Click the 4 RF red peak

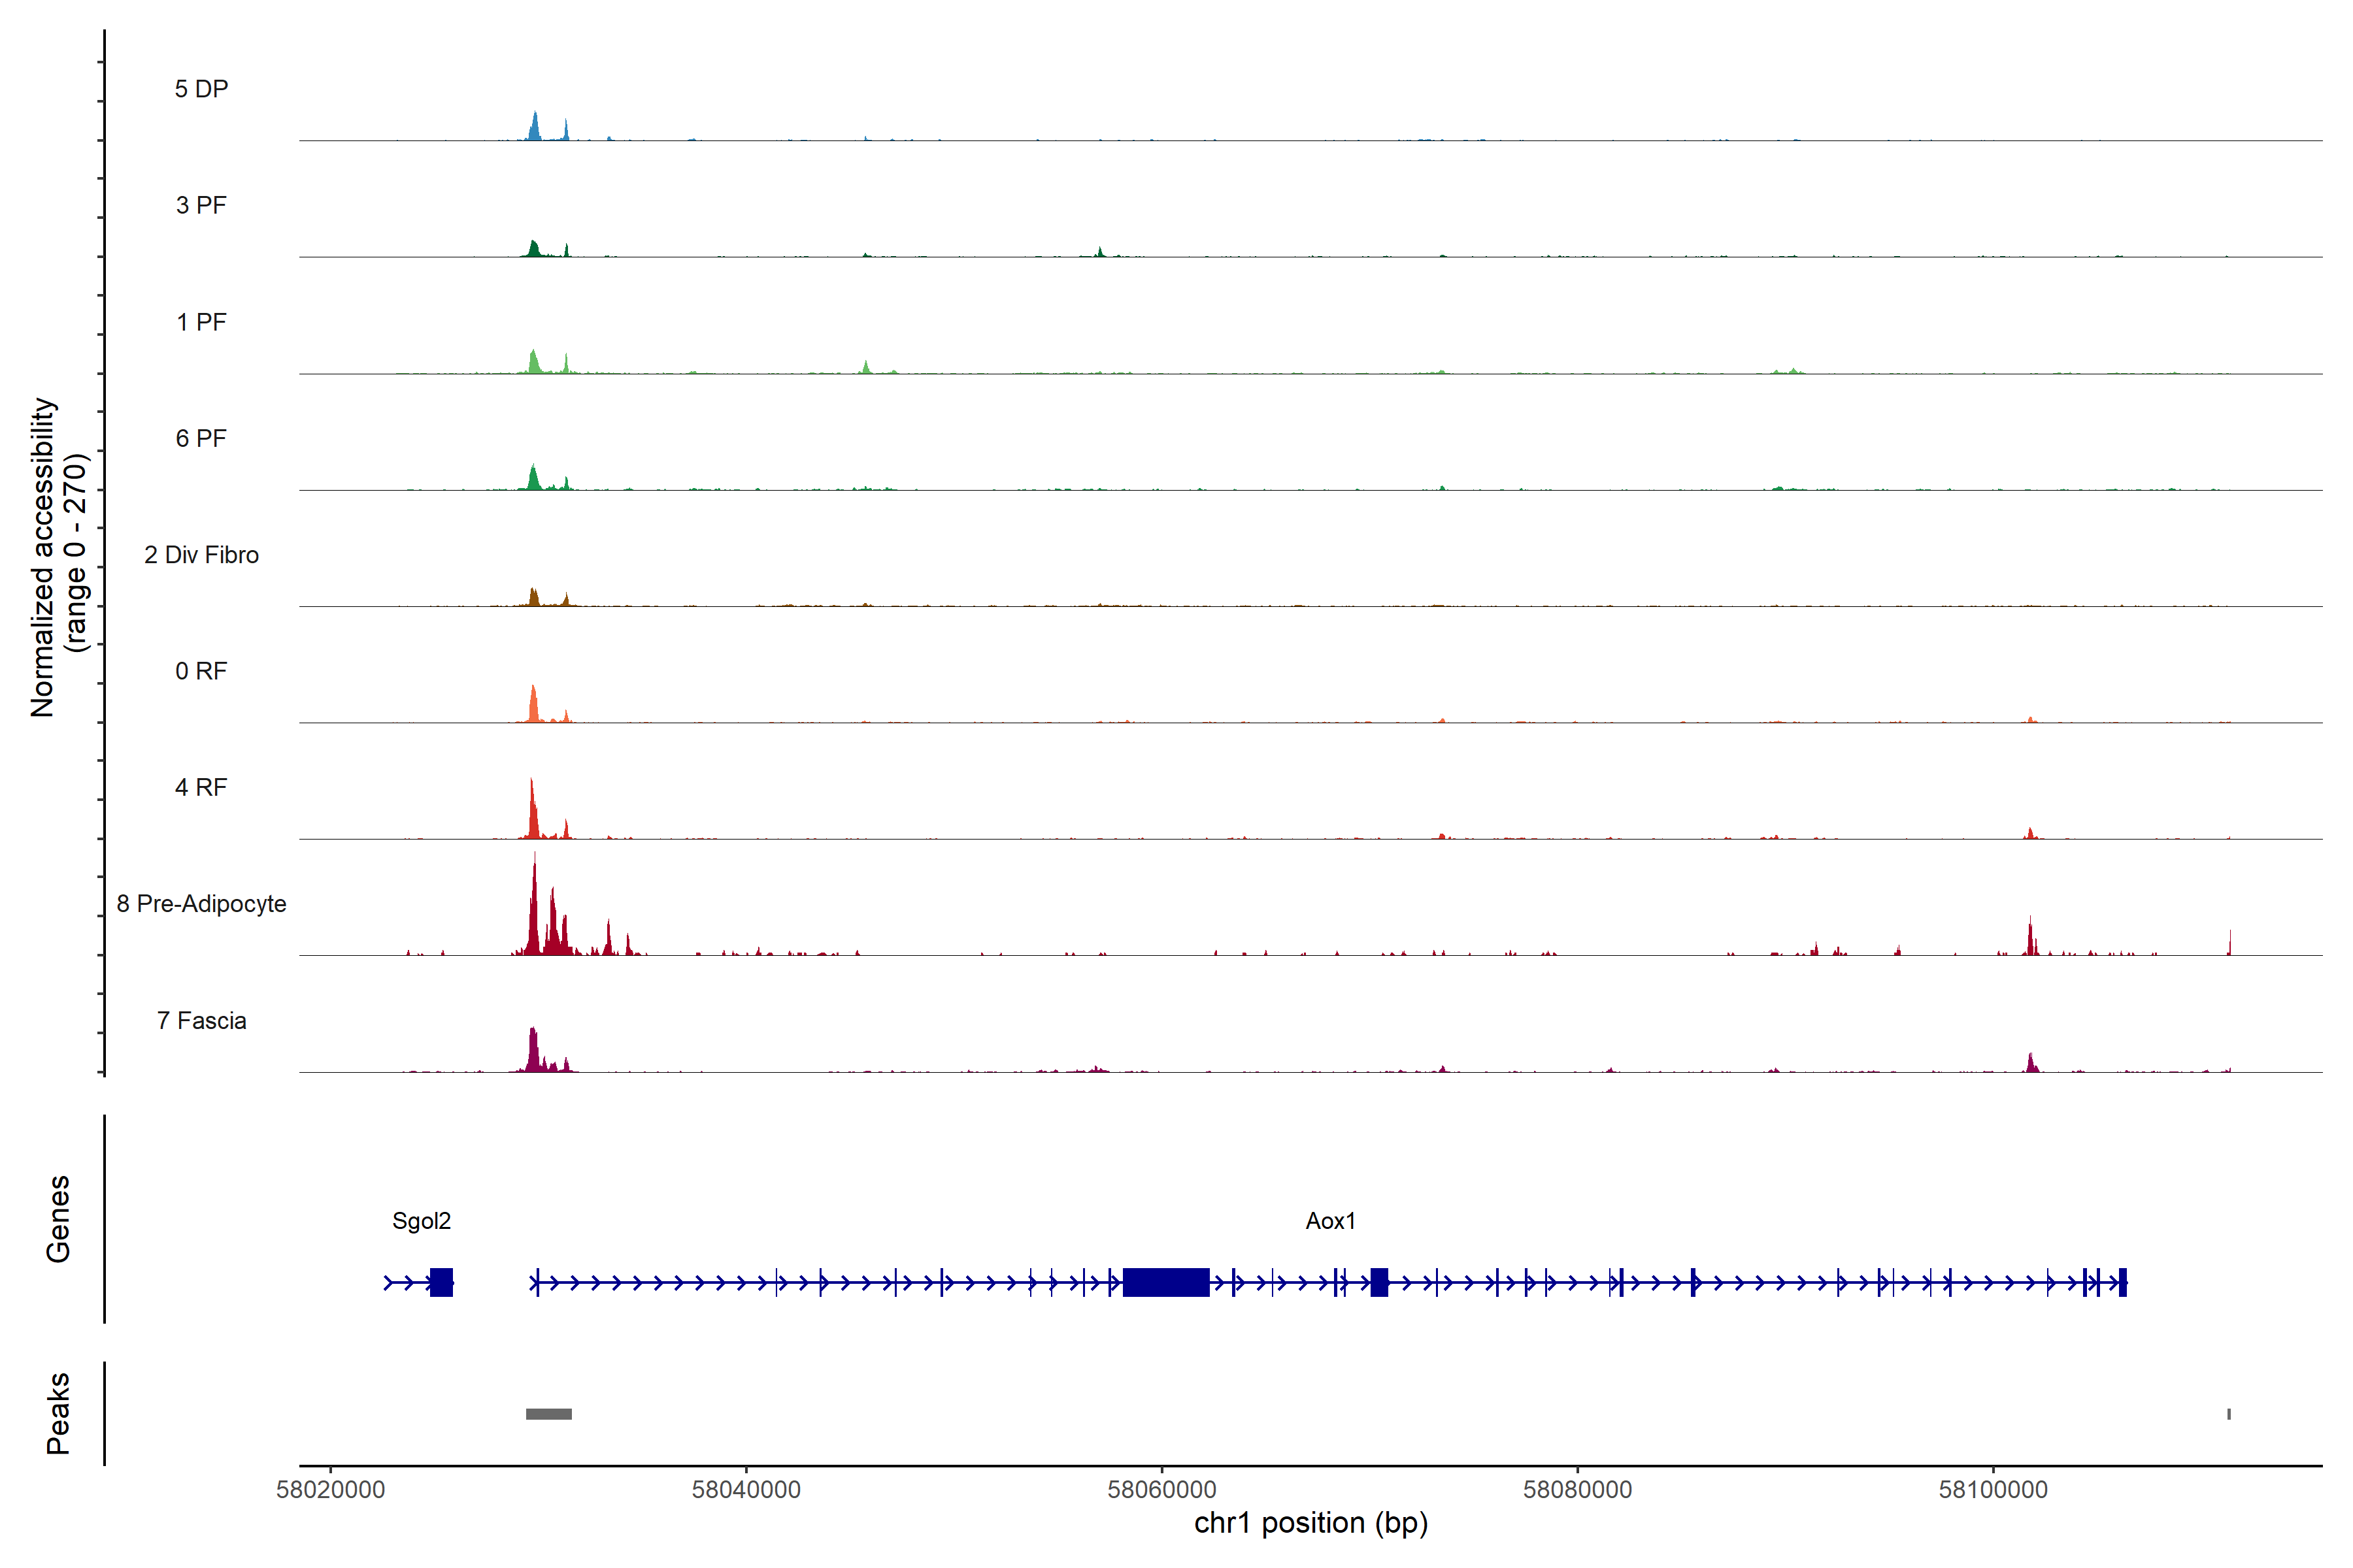tap(532, 815)
